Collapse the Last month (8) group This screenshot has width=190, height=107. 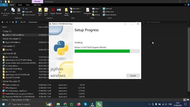coord(1,53)
